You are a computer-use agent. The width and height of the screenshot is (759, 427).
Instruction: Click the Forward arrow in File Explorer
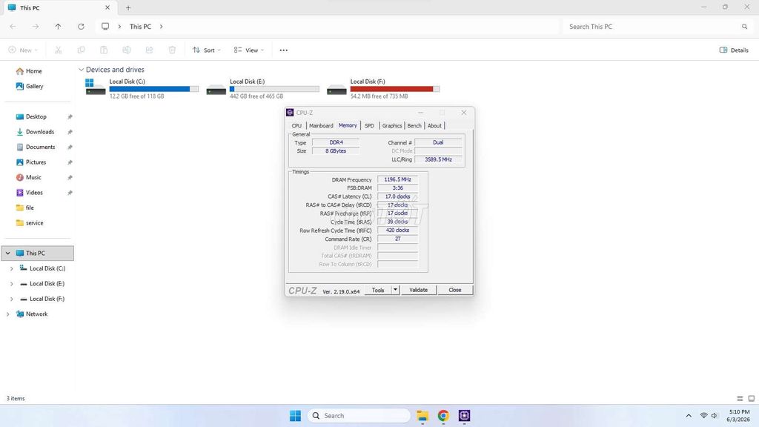click(x=36, y=27)
